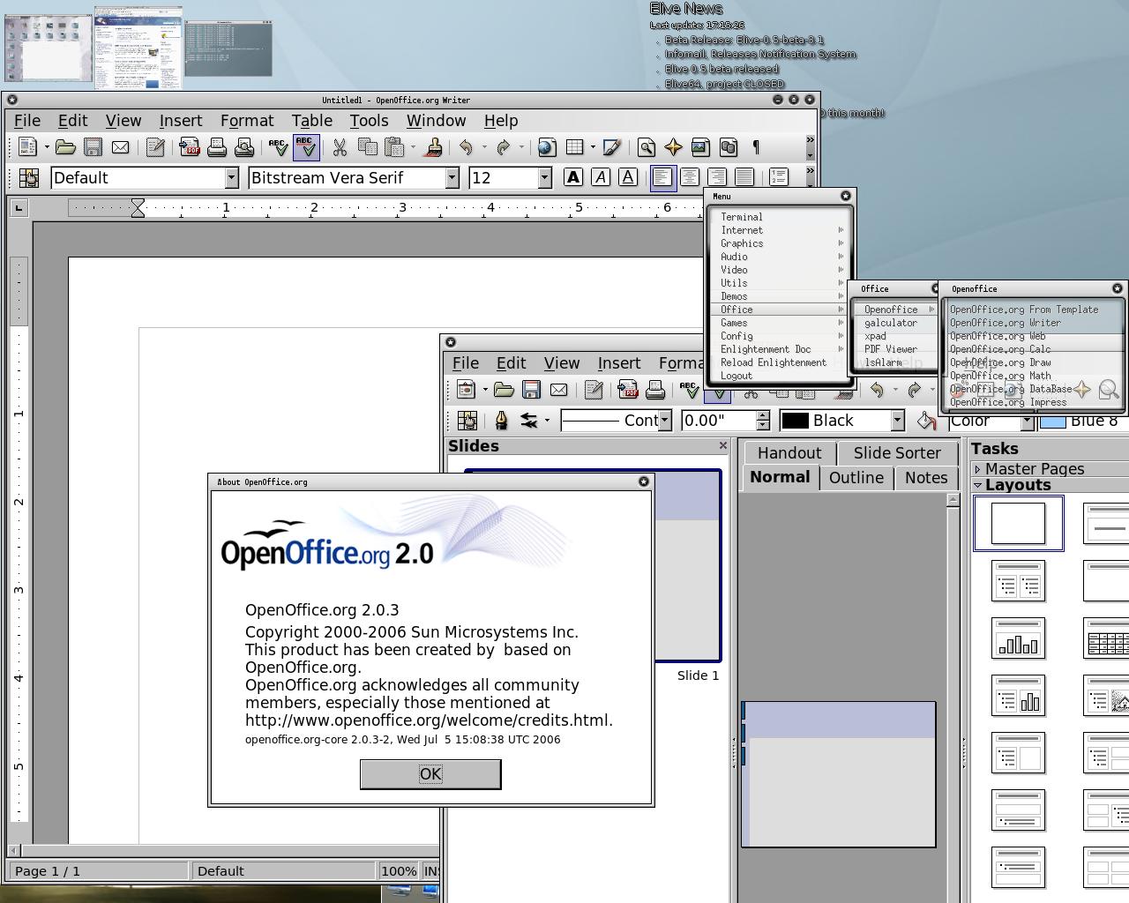
Task: Enable Justified alignment in Writer
Action: (x=744, y=177)
